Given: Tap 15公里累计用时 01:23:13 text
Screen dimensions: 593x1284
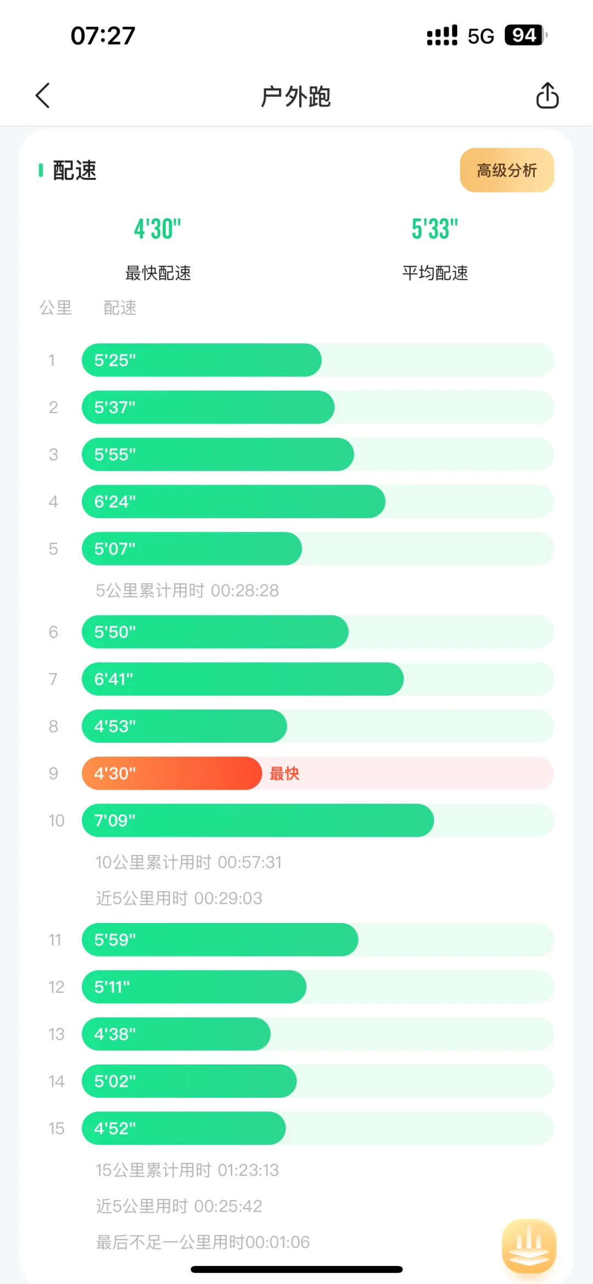Looking at the screenshot, I should 187,1170.
